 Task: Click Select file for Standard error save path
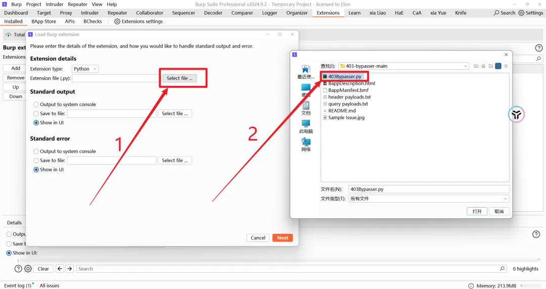(x=175, y=161)
